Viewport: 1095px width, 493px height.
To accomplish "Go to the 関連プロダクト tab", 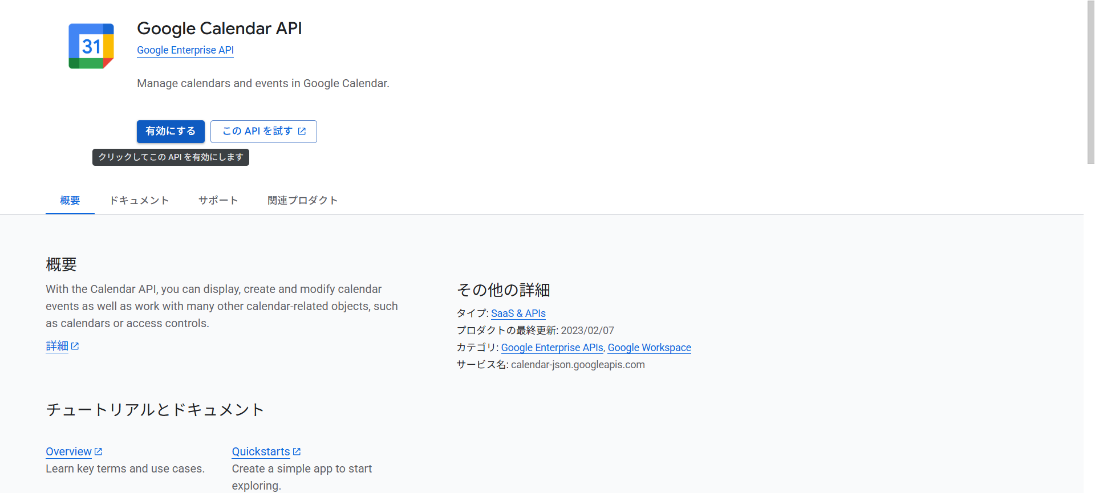I will click(303, 201).
